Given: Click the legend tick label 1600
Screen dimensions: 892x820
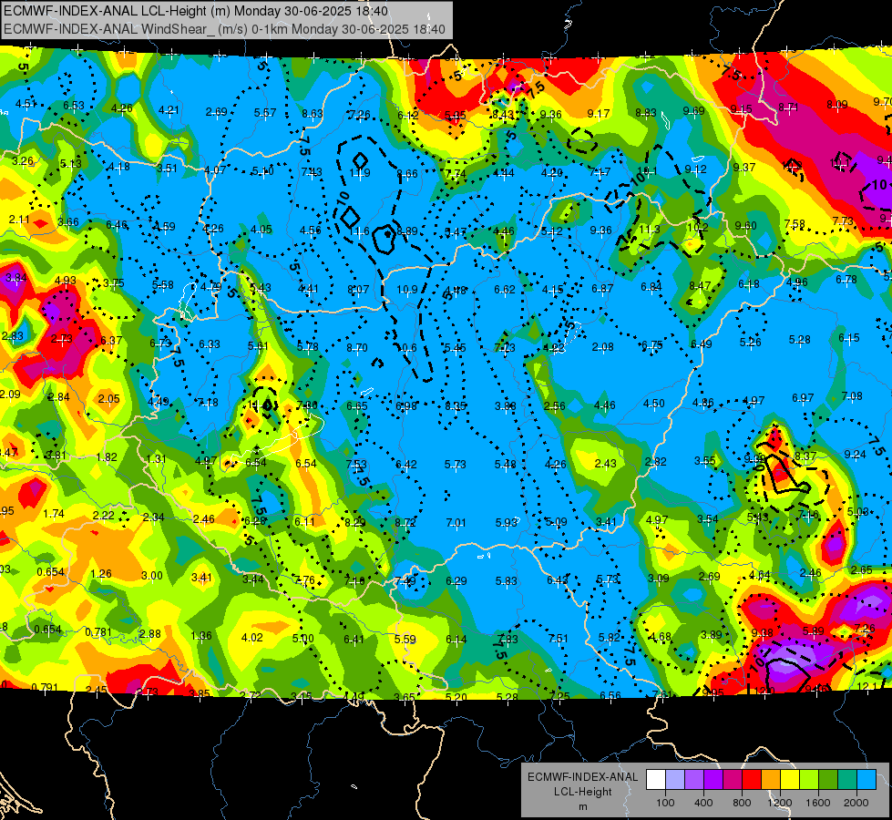Looking at the screenshot, I should [x=818, y=803].
